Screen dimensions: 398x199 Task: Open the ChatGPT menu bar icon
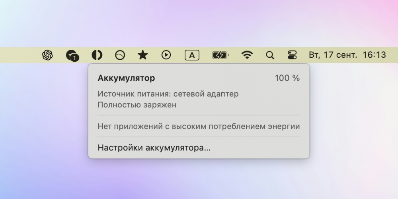47,55
